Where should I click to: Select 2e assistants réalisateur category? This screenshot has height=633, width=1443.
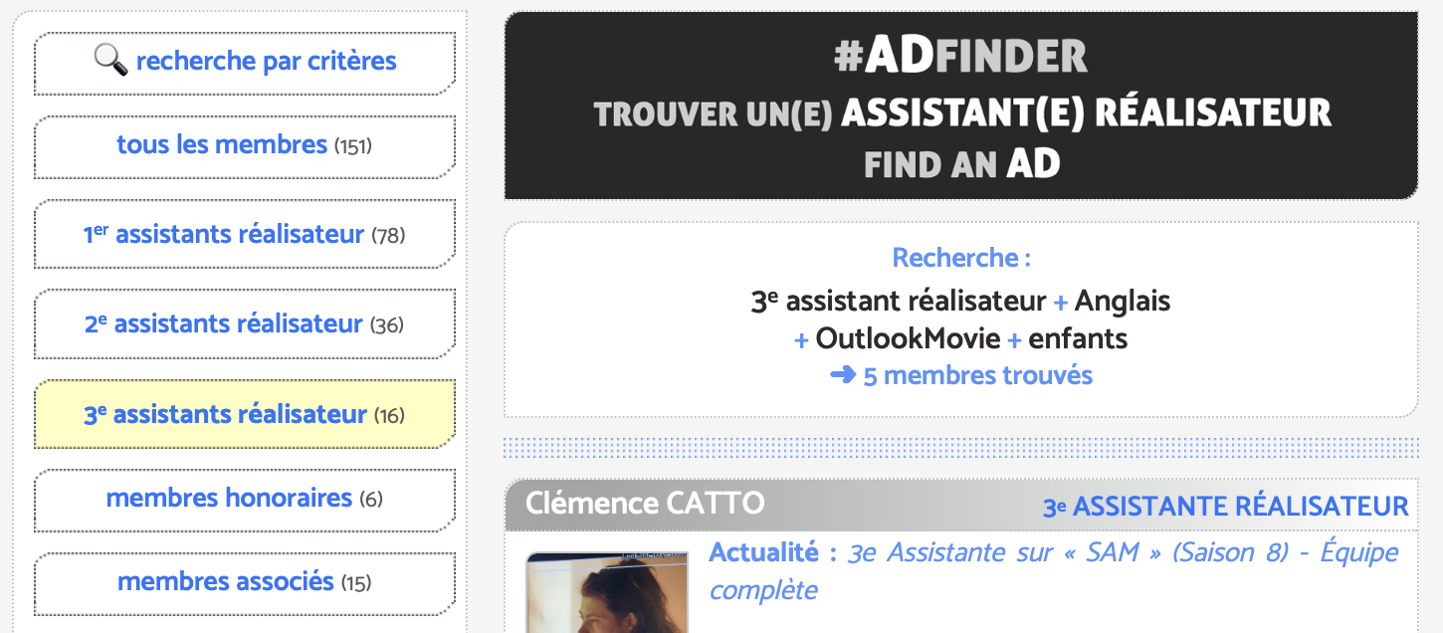[244, 324]
